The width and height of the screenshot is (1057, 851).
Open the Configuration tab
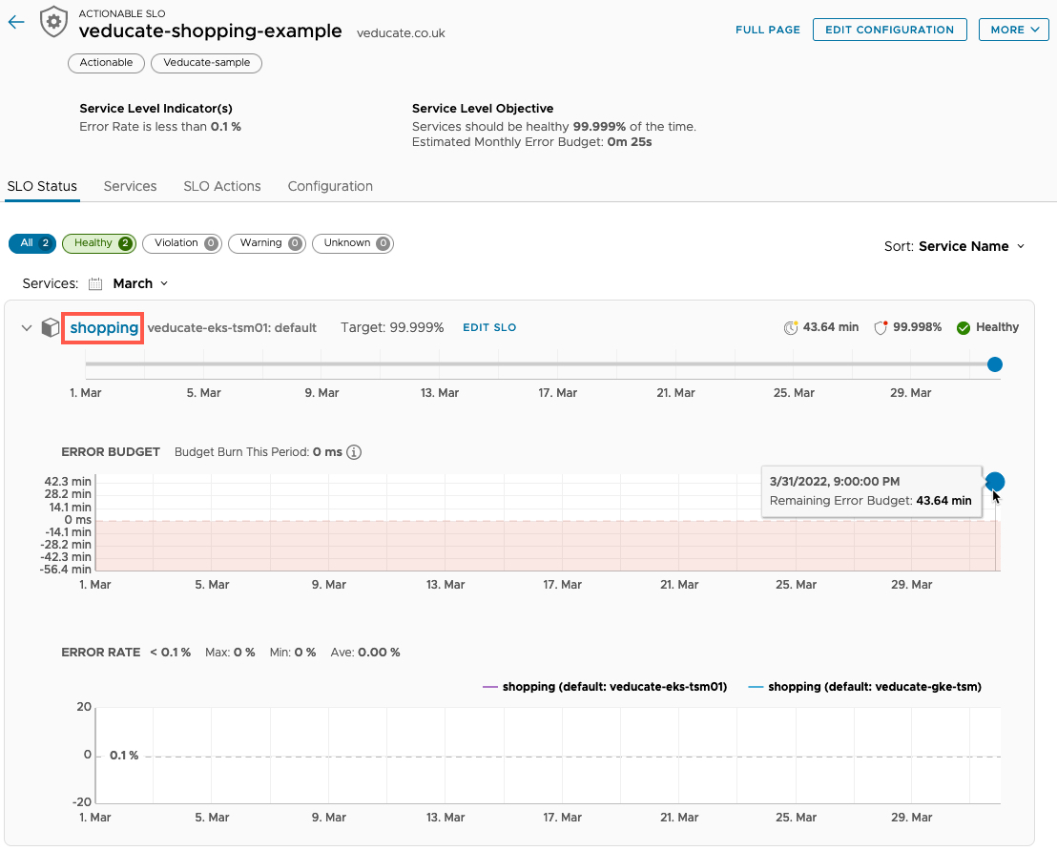tap(330, 187)
